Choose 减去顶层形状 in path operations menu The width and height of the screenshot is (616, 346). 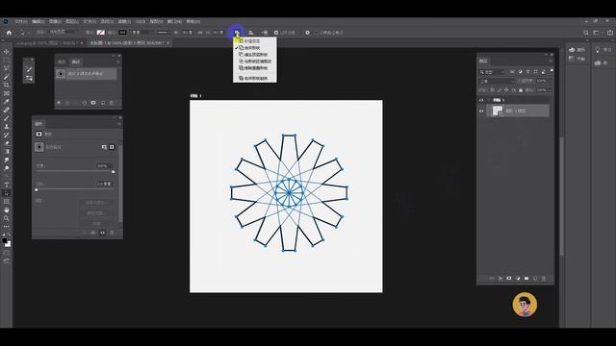(256, 55)
